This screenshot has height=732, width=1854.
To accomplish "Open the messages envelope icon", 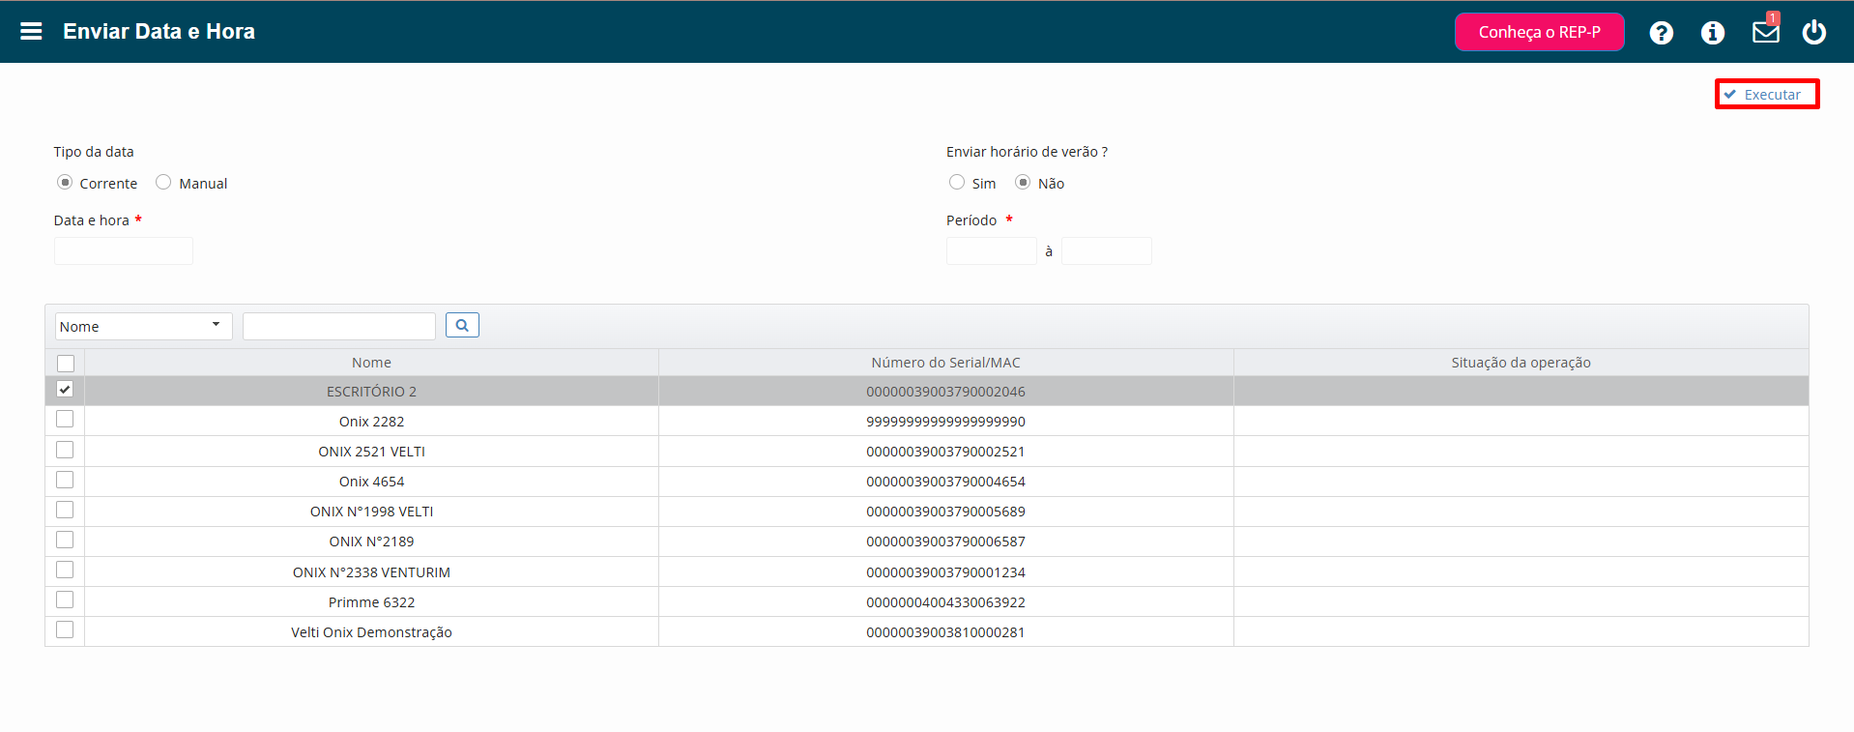I will pyautogui.click(x=1765, y=32).
